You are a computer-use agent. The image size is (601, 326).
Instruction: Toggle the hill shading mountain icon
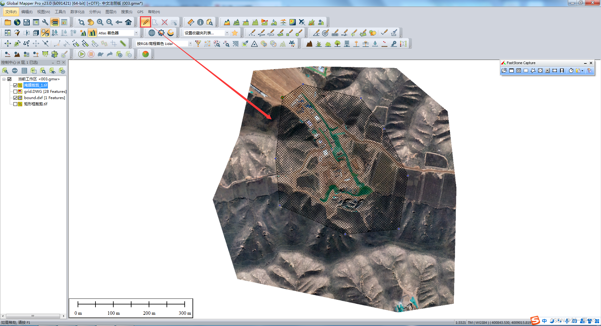(92, 33)
